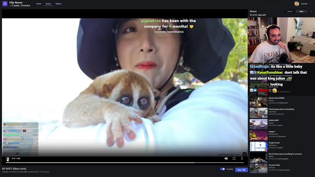Image resolution: width=315 pixels, height=177 pixels.
Task: Click the TikTok icon on the video corner
Action: click(245, 154)
